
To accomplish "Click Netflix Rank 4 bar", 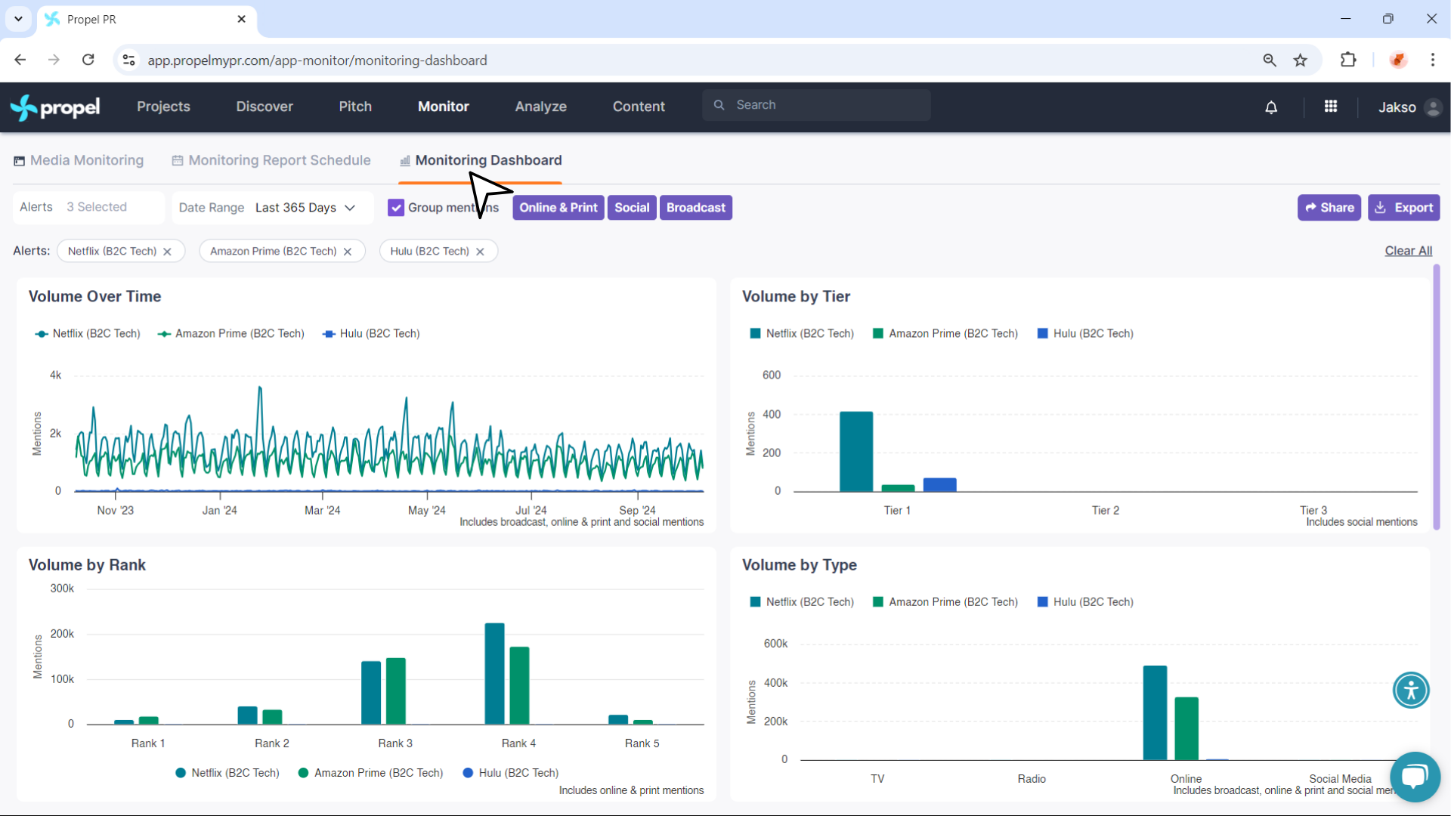I will 494,674.
